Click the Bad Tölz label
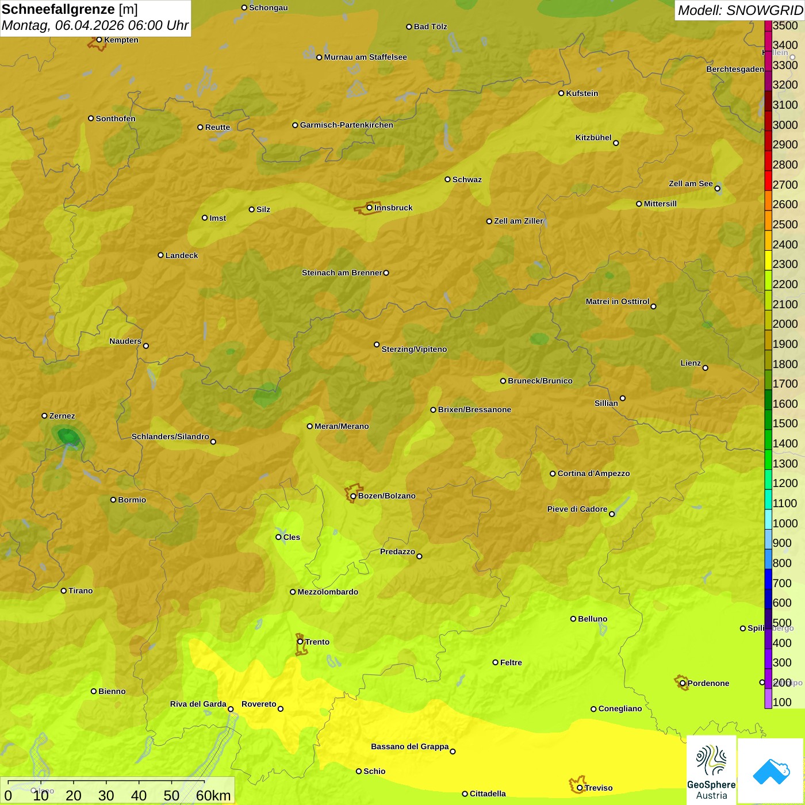The height and width of the screenshot is (805, 805). [x=430, y=26]
